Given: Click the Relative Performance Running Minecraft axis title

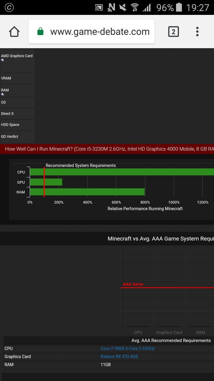Looking at the screenshot, I should point(145,209).
